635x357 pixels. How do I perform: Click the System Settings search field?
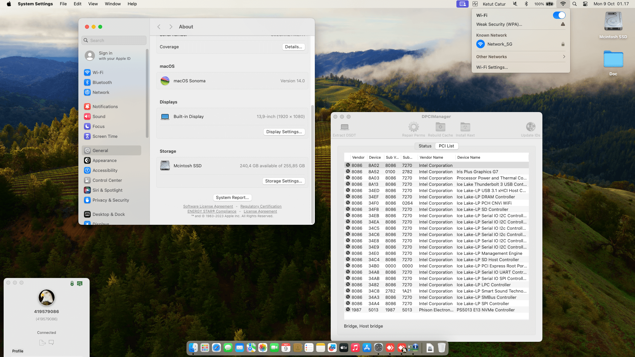coord(114,41)
